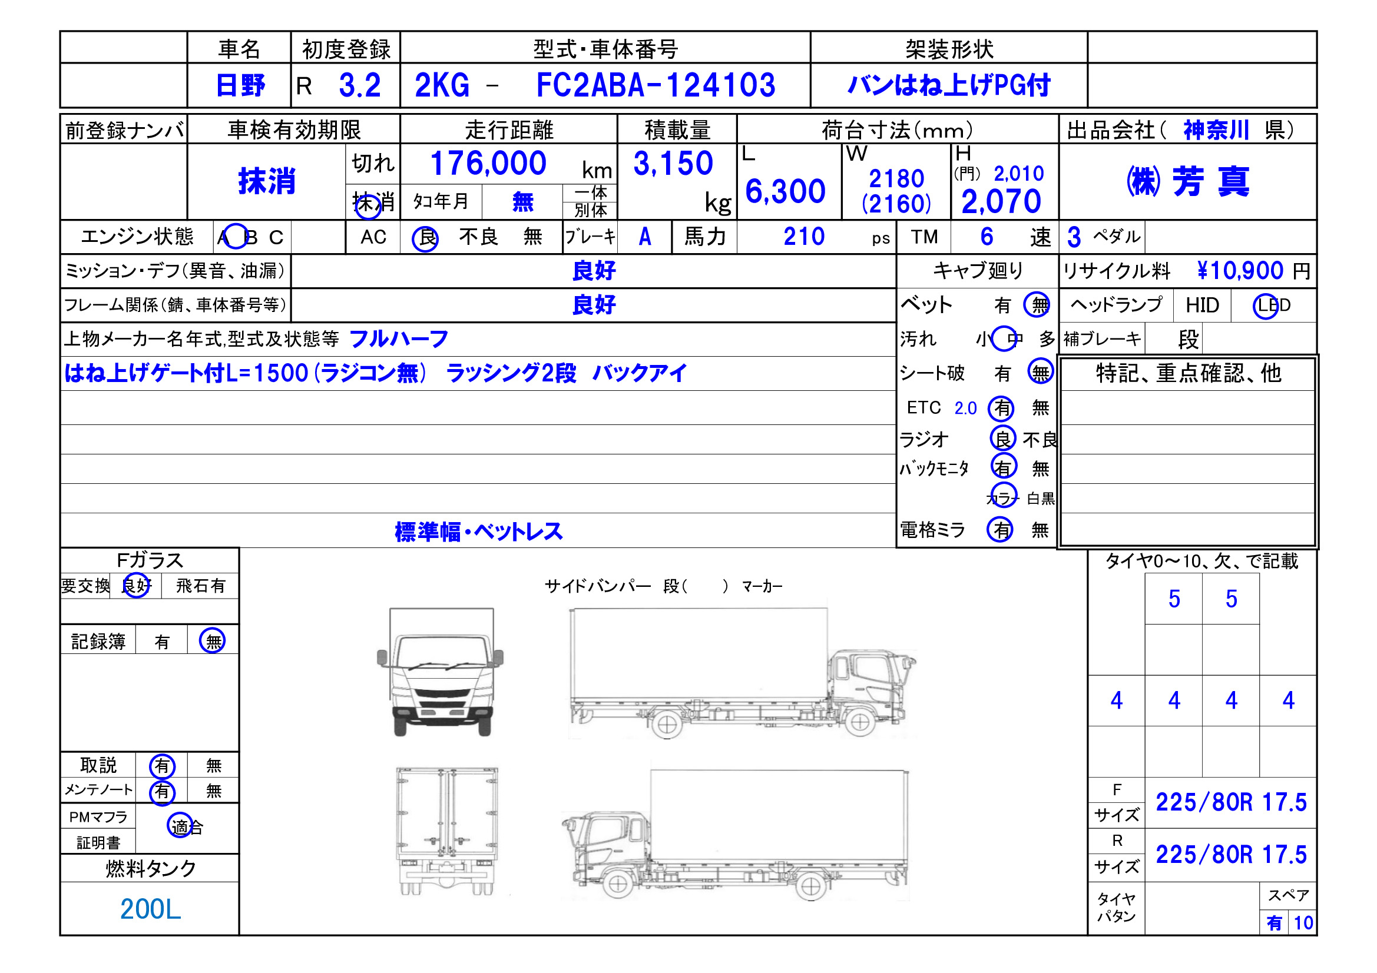
Task: Click ETC version 2.0
Action: coord(965,409)
